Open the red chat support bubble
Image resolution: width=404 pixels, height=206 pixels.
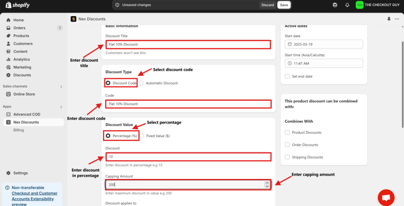point(386,197)
